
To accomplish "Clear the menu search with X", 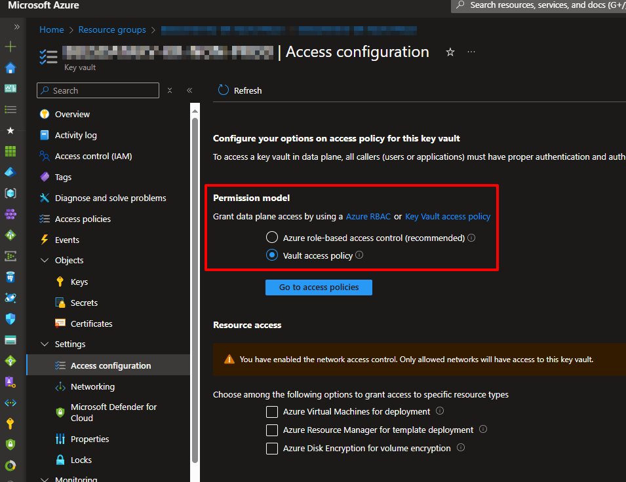I will click(x=170, y=90).
